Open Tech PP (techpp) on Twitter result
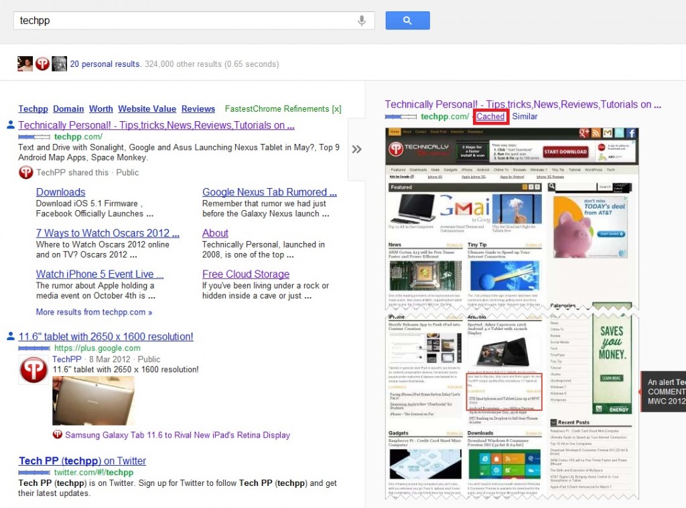 tap(82, 460)
